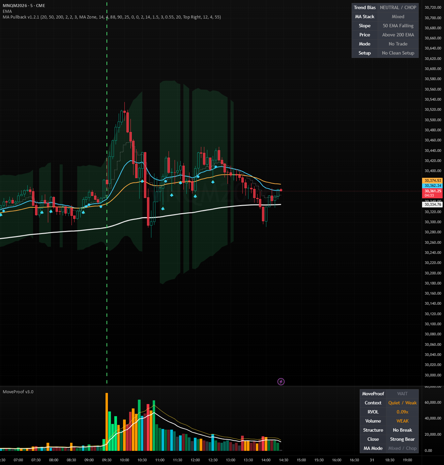Click the purple lightning bolt icon
This screenshot has height=465, width=444.
pos(281,381)
